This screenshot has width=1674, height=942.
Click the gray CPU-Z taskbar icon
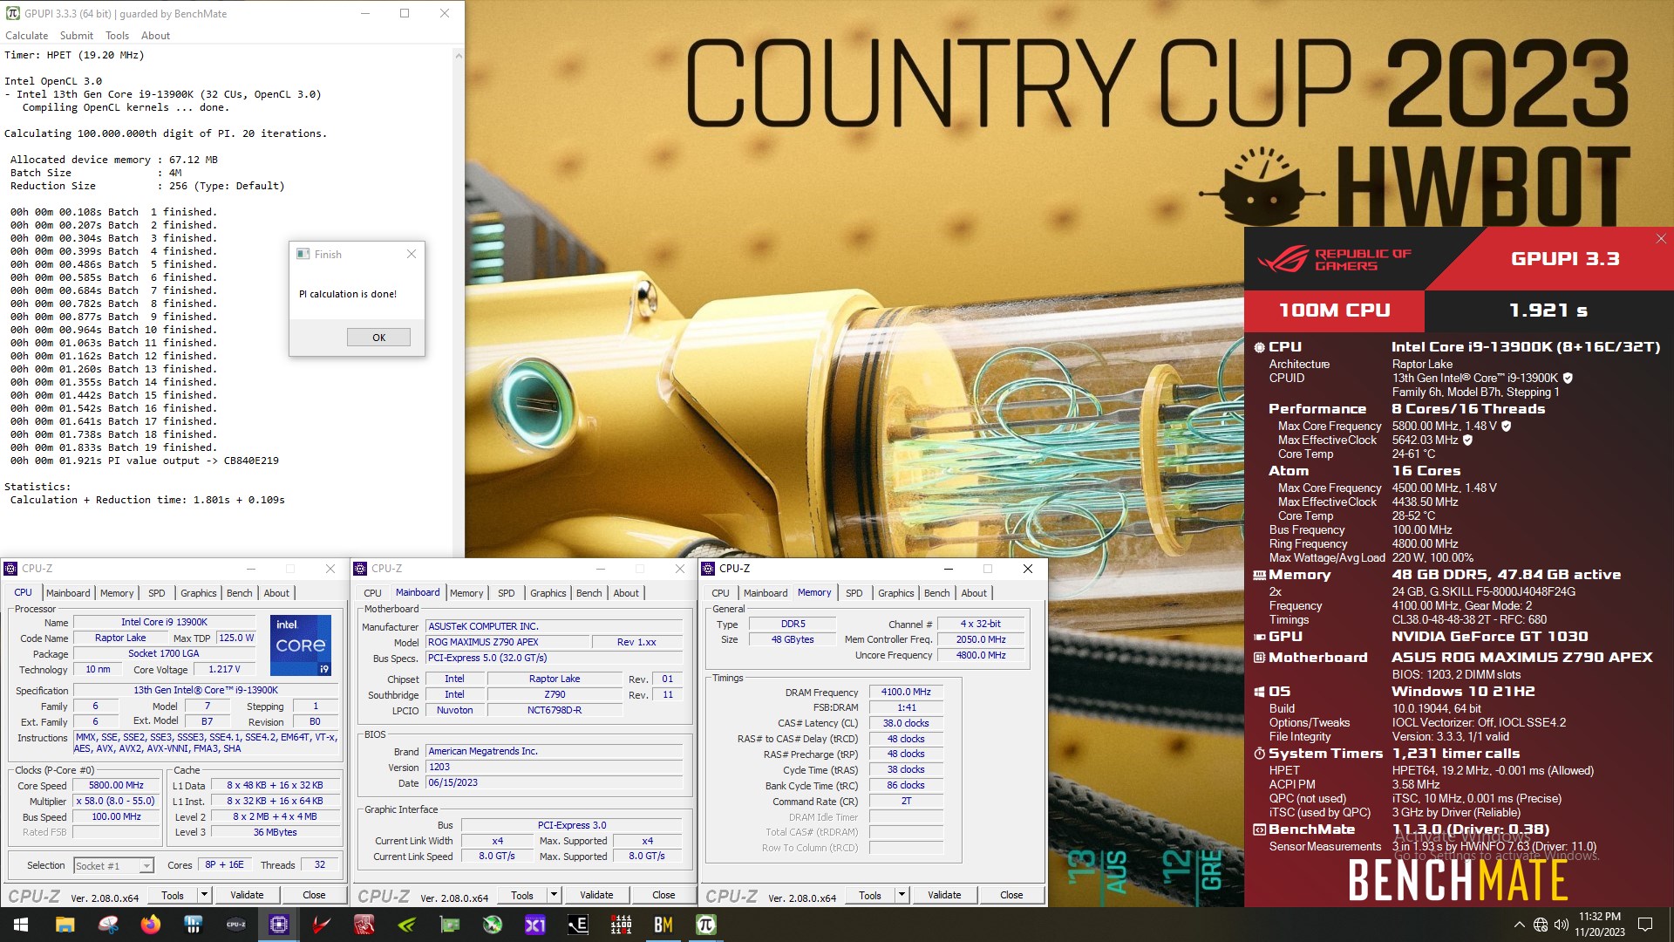coord(236,925)
